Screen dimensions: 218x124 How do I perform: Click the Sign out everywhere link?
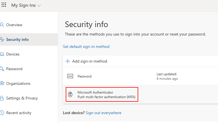coord(104,113)
